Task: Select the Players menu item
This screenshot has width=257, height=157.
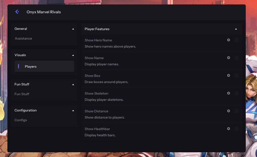Action: point(44,66)
